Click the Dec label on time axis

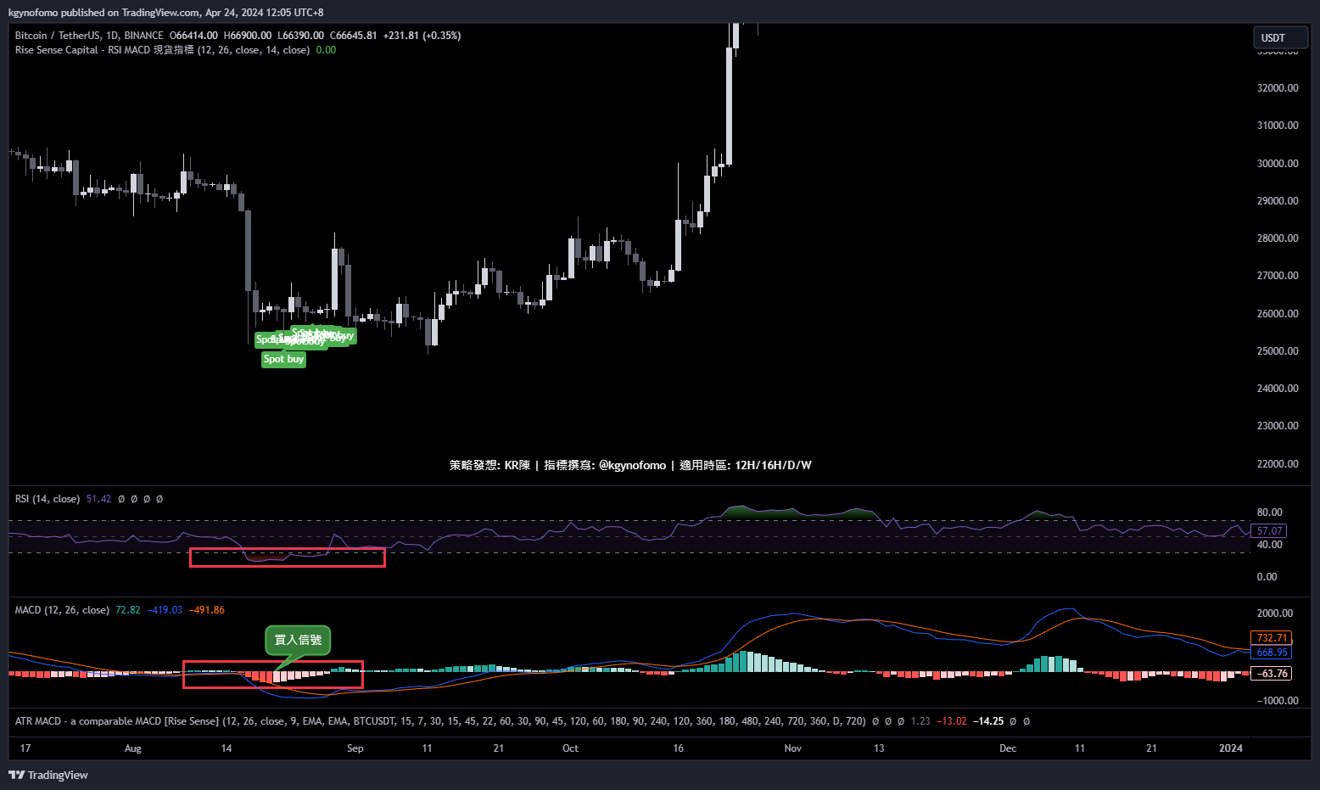(x=1008, y=748)
